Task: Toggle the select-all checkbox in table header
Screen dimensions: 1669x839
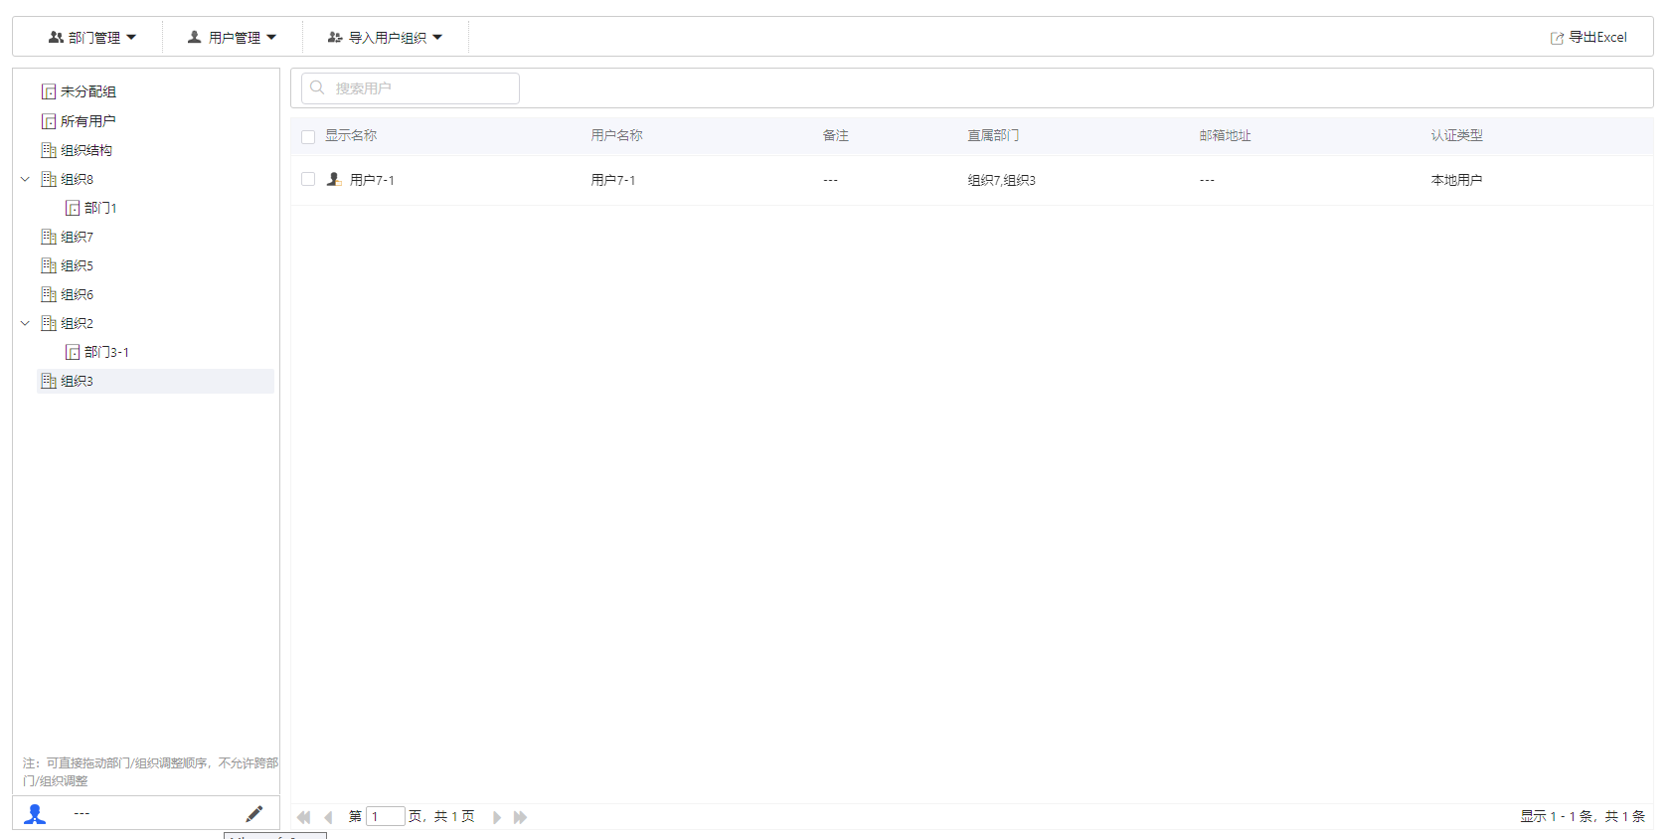Action: pos(308,136)
